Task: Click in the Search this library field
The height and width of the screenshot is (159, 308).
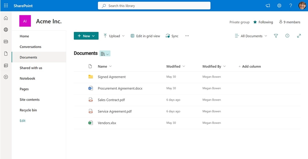Action: point(154,6)
